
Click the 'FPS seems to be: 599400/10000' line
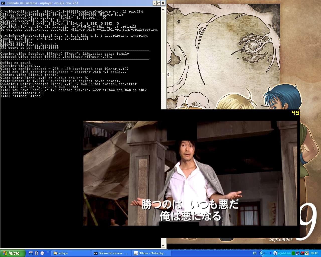[29, 48]
